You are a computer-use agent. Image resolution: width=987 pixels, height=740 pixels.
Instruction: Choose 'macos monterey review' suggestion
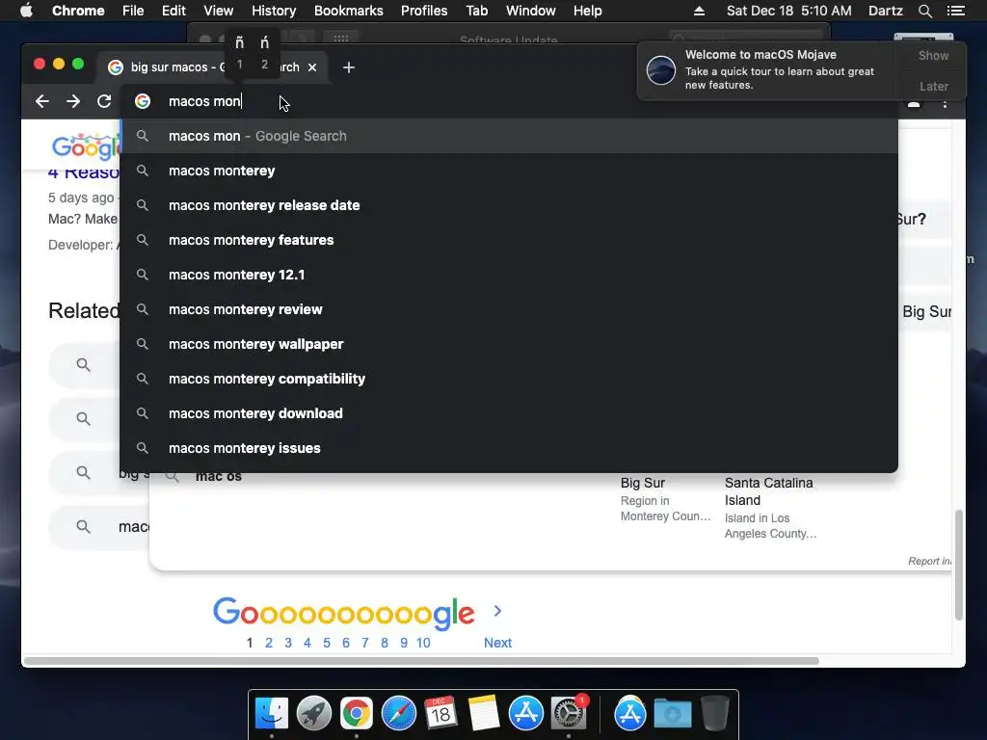click(509, 309)
